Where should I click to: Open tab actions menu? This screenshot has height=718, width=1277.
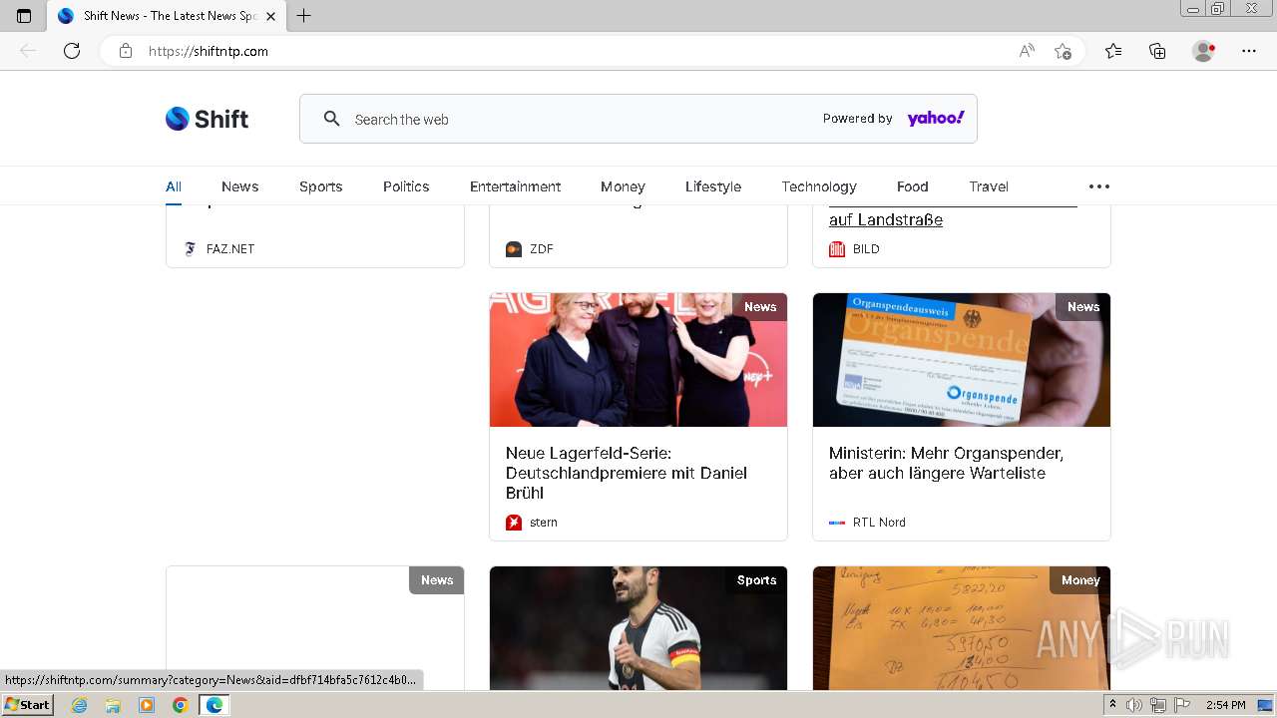[24, 16]
